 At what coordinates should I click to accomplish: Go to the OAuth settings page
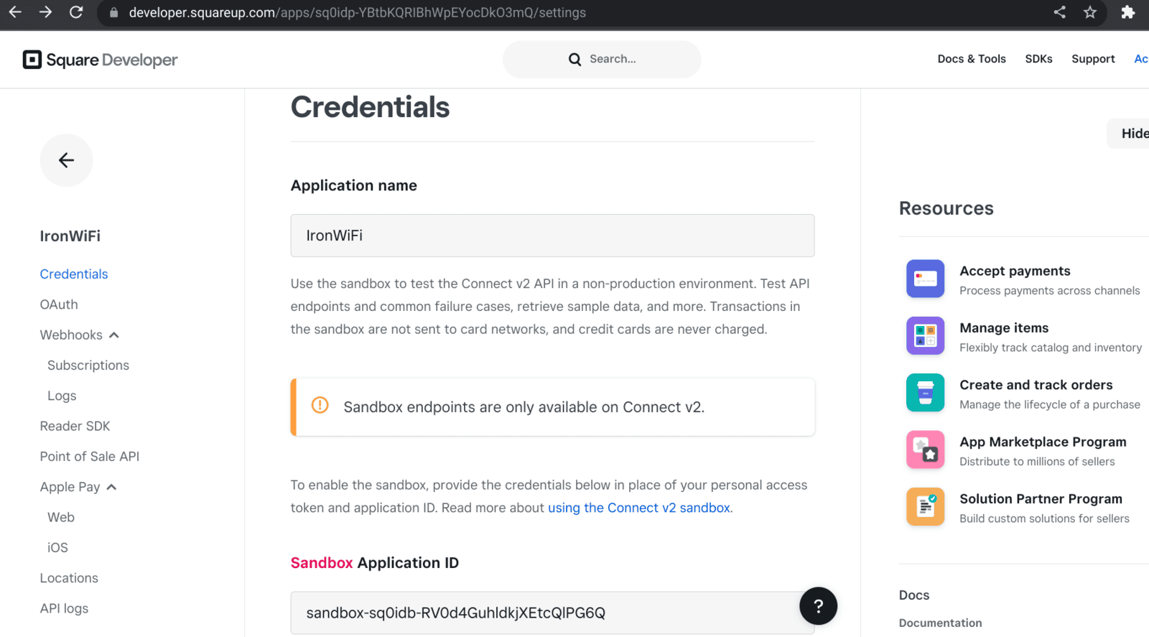59,304
